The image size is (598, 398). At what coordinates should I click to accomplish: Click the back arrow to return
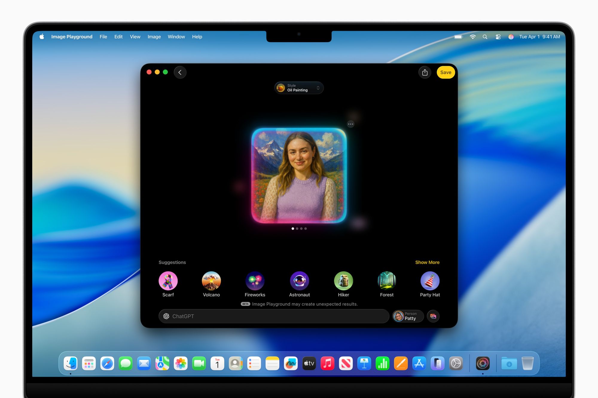(180, 72)
